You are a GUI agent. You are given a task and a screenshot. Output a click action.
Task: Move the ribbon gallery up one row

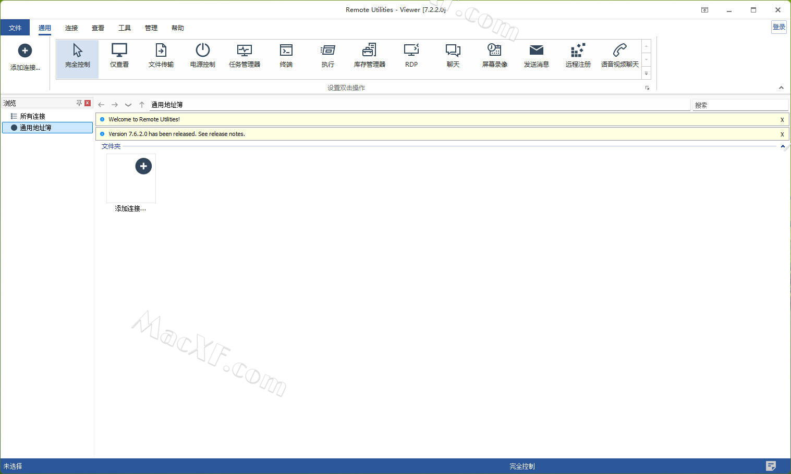[646, 46]
